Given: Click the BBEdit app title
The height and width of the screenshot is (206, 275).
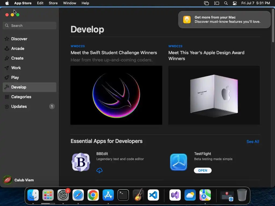Looking at the screenshot, I should tap(102, 154).
